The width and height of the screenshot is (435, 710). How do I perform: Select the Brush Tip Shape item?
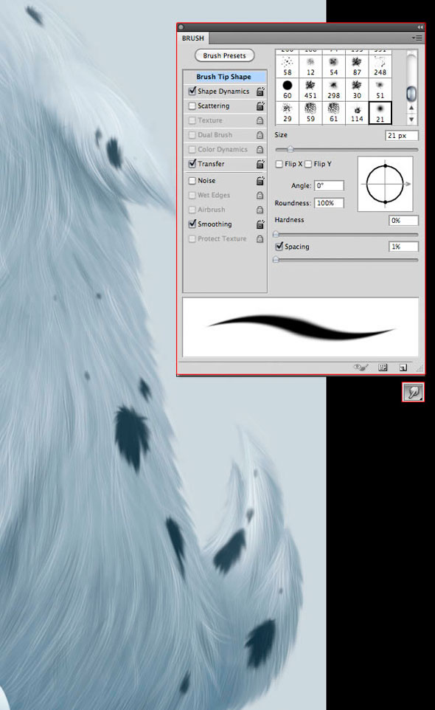coord(225,77)
